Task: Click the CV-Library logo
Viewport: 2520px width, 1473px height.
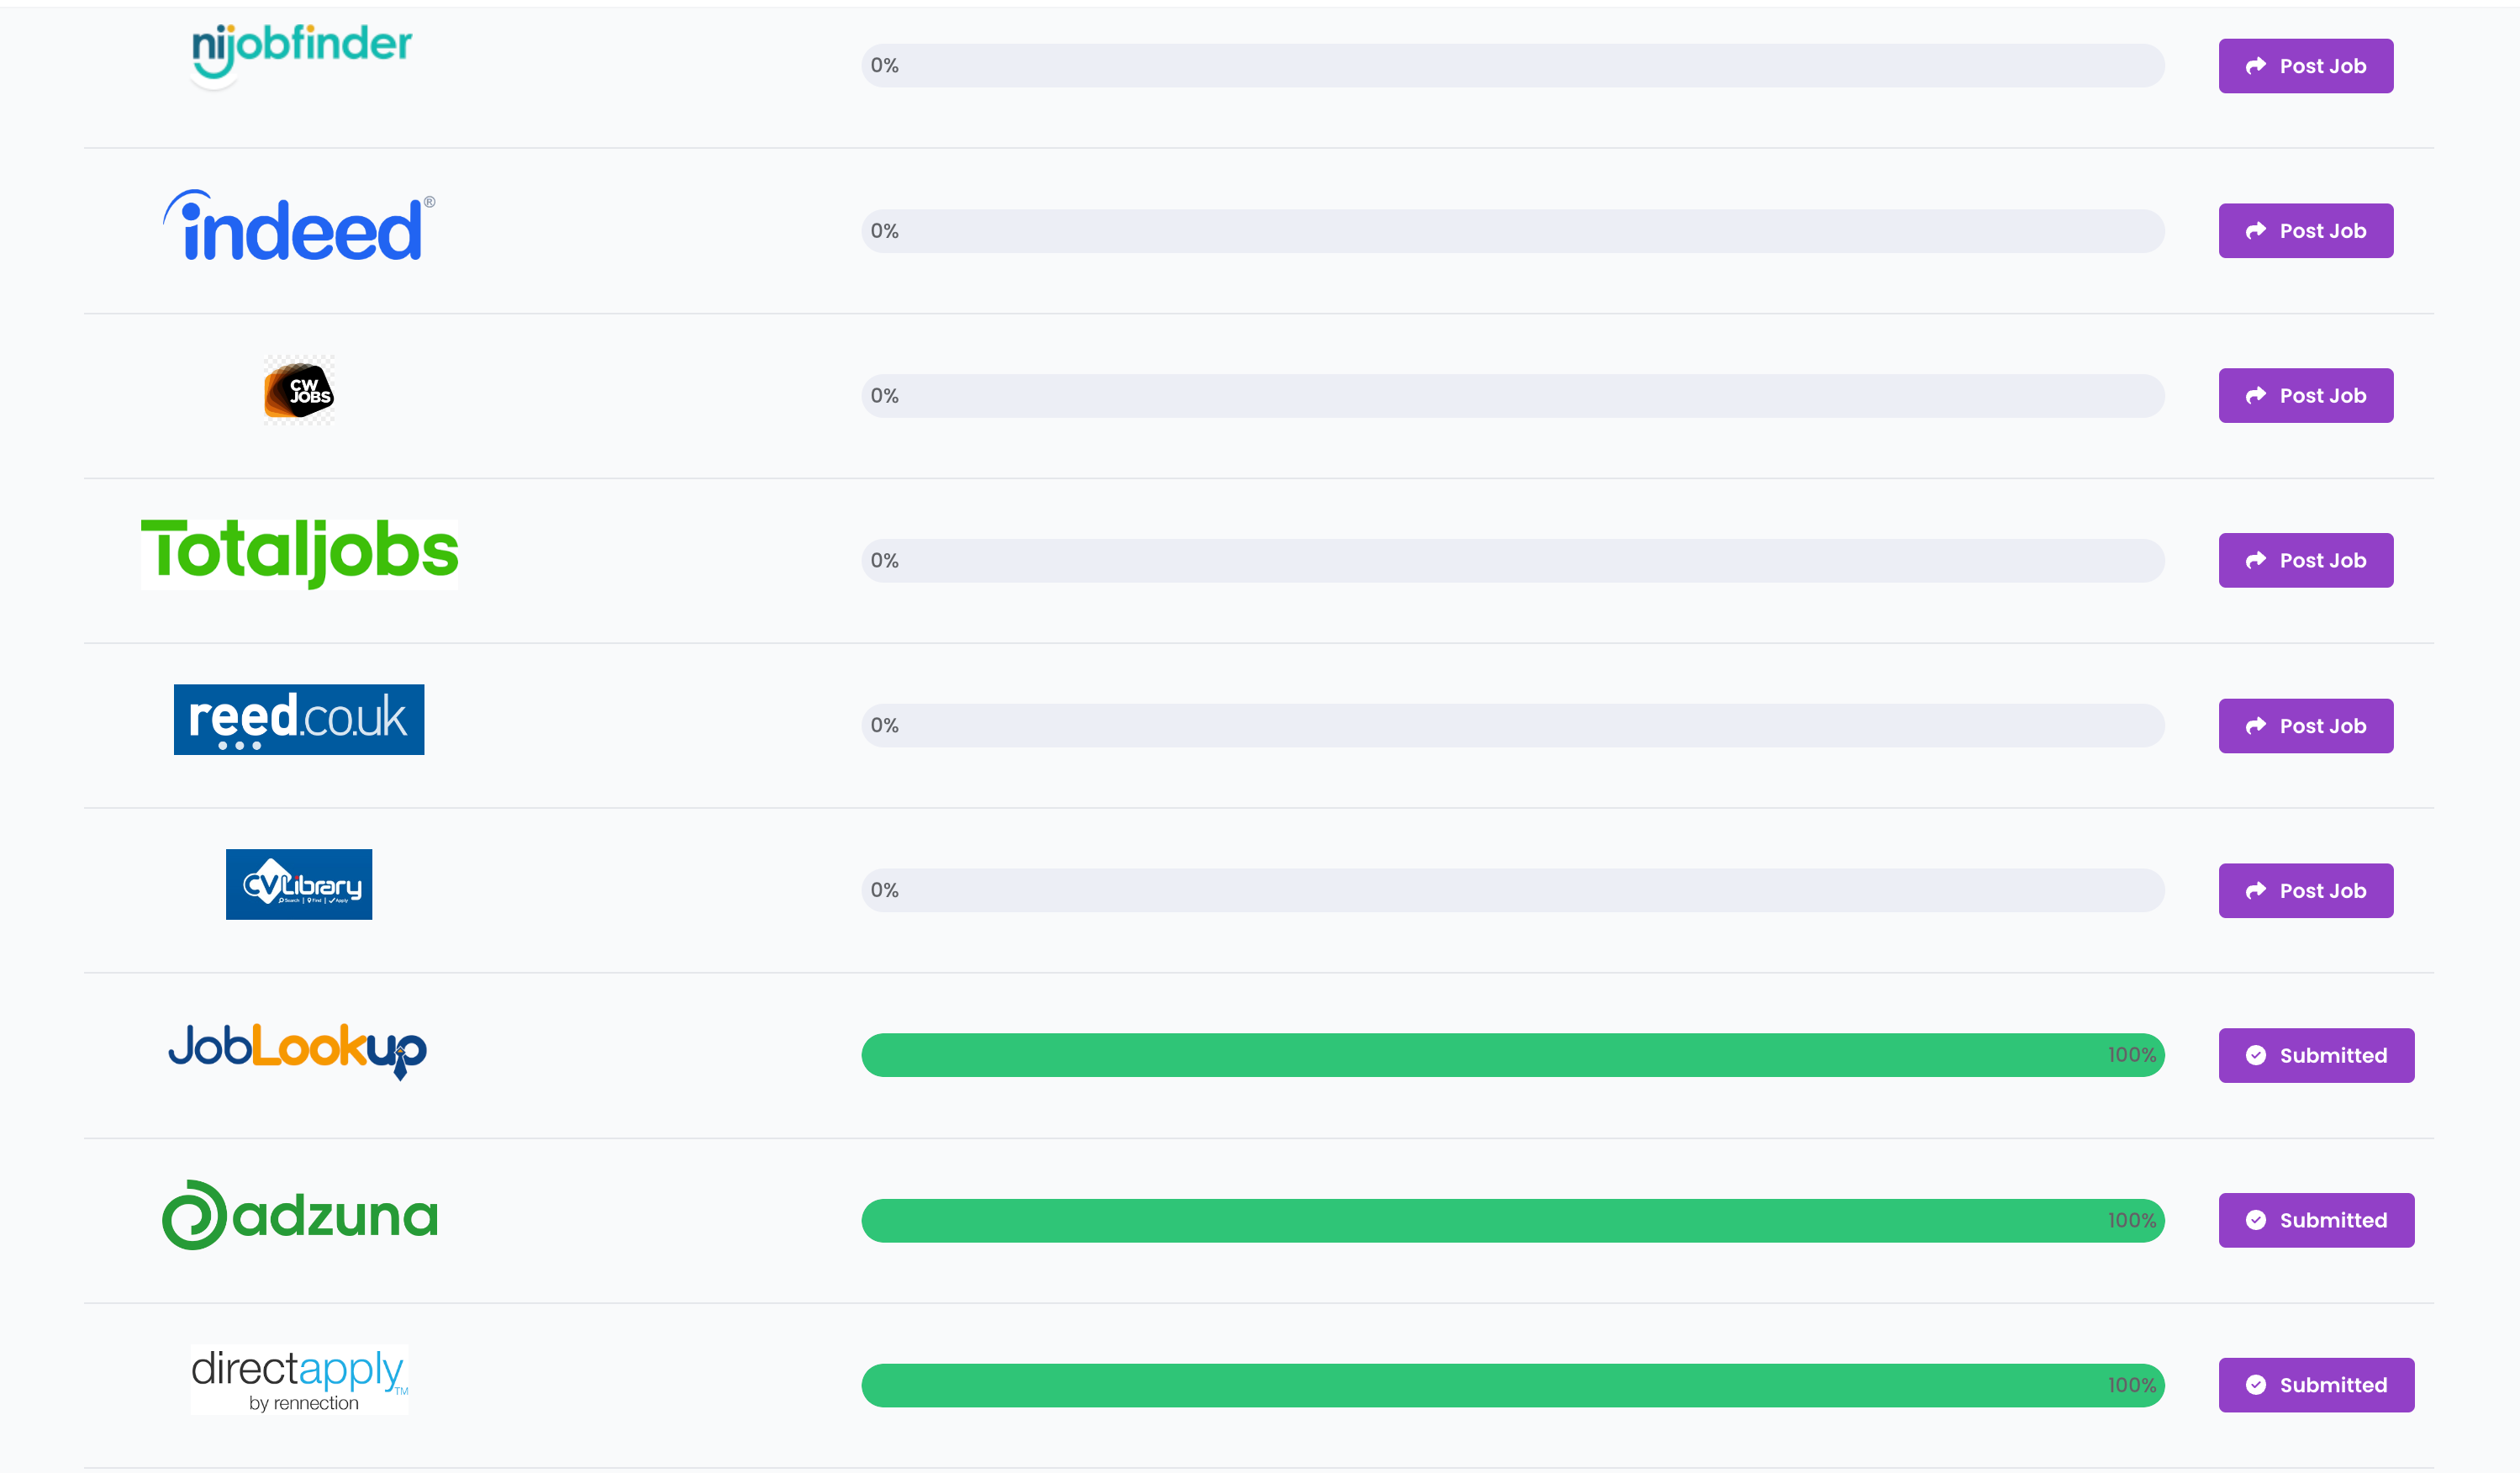Action: [299, 885]
